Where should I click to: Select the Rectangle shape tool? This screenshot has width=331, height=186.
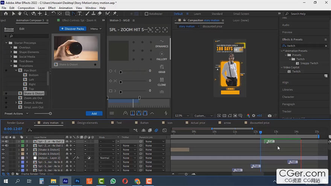(67, 13)
